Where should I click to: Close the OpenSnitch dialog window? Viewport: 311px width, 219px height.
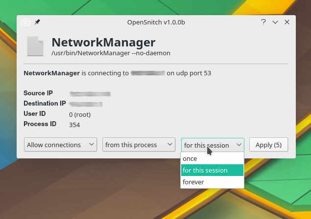point(287,22)
